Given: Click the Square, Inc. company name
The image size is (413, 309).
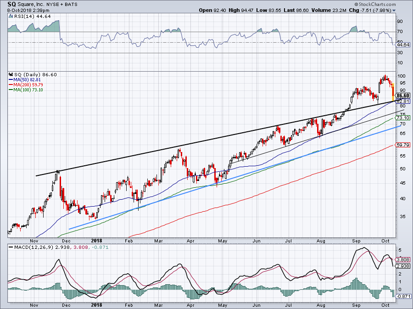Looking at the screenshot, I should pyautogui.click(x=32, y=4).
